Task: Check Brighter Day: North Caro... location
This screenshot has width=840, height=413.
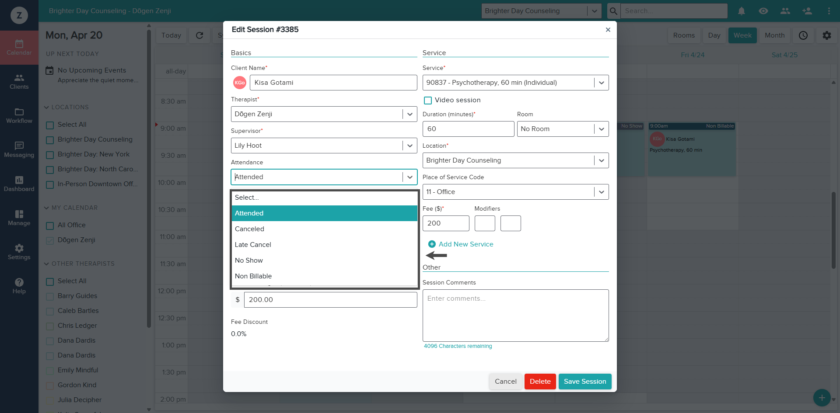Action: click(50, 170)
